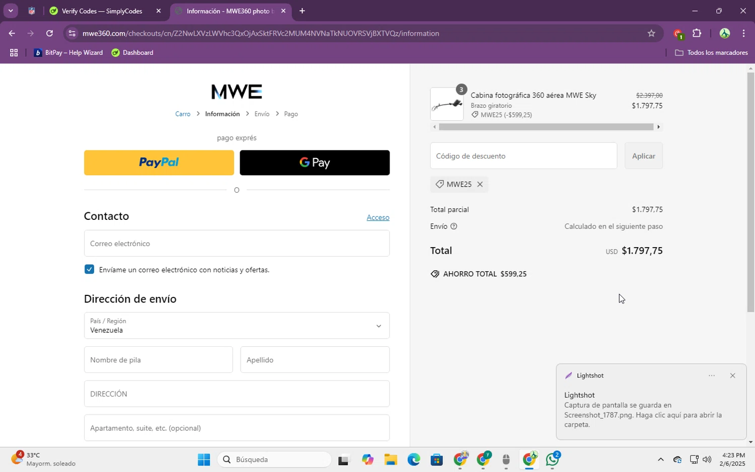Show hidden system tray icons
Screen dimensions: 755x472
660,459
